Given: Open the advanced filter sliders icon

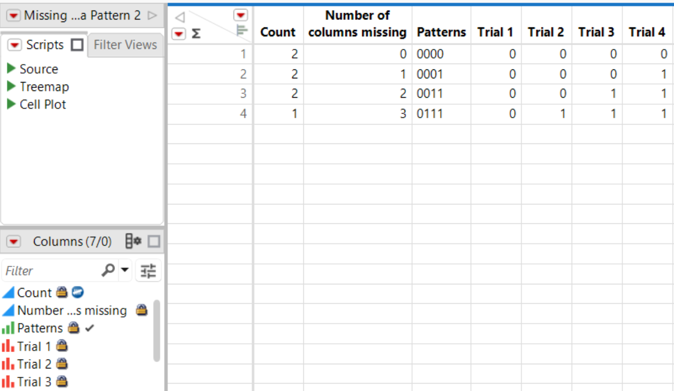Looking at the screenshot, I should (x=148, y=270).
